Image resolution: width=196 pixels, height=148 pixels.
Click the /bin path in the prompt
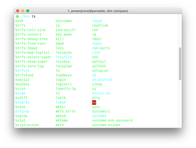point(25,16)
